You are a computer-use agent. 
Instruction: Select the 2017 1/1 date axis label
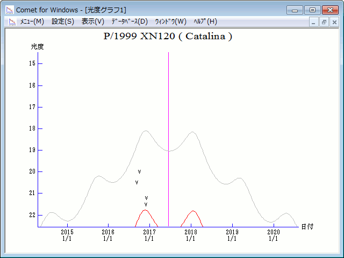tap(149, 235)
